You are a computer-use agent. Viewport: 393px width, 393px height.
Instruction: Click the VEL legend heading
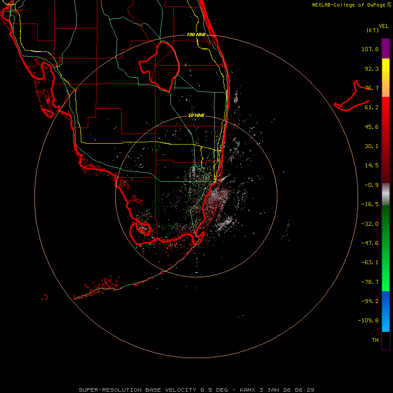pyautogui.click(x=384, y=26)
